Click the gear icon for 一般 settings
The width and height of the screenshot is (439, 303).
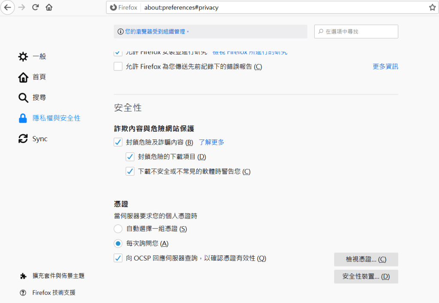pyautogui.click(x=23, y=57)
